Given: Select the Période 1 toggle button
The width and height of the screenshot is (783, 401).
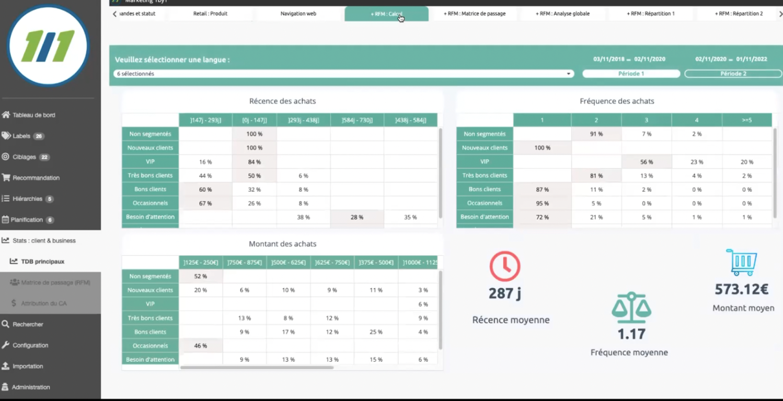Looking at the screenshot, I should tap(631, 74).
